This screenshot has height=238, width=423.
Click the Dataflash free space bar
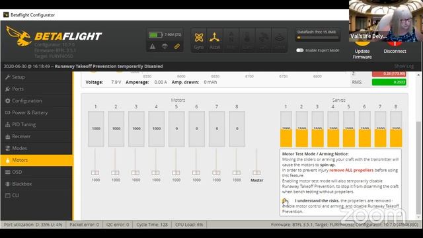(318, 38)
